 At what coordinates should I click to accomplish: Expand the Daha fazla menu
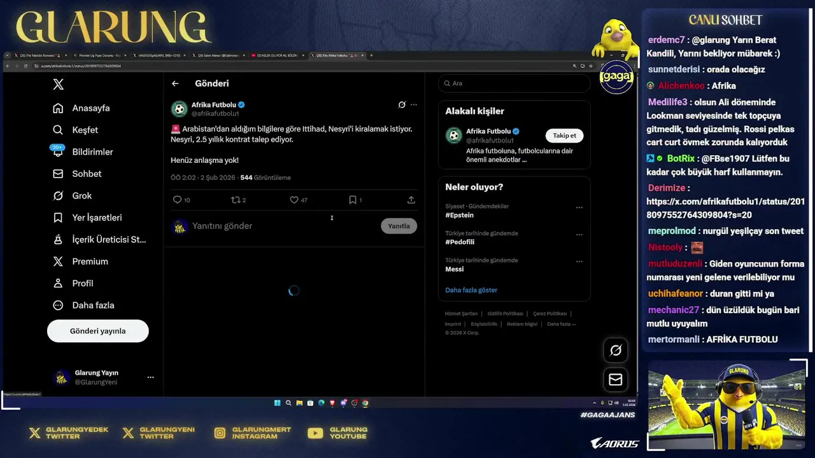point(83,305)
